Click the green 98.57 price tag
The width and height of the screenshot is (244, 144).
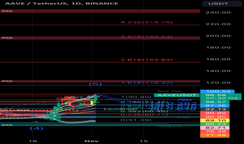(215, 102)
